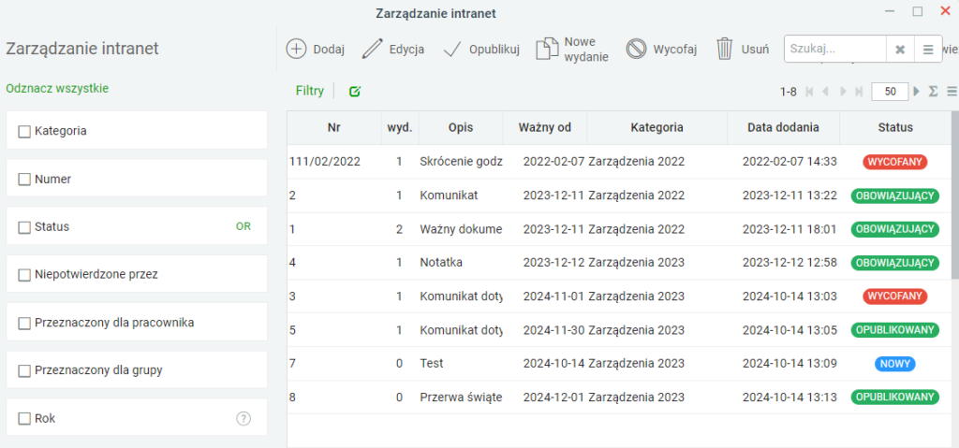Check Przeznaczony dla grupy filter
The image size is (959, 448).
(24, 371)
